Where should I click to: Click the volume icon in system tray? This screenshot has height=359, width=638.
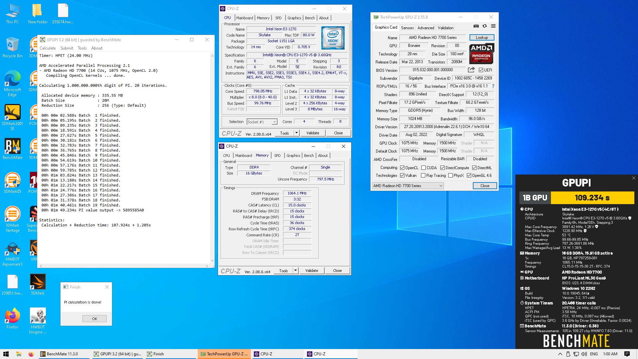(584, 354)
